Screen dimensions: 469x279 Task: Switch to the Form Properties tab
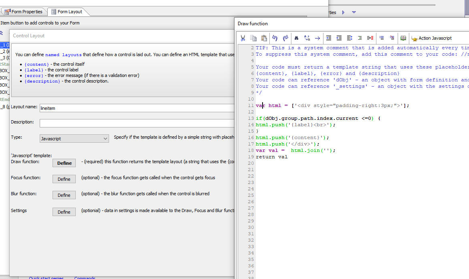(24, 12)
